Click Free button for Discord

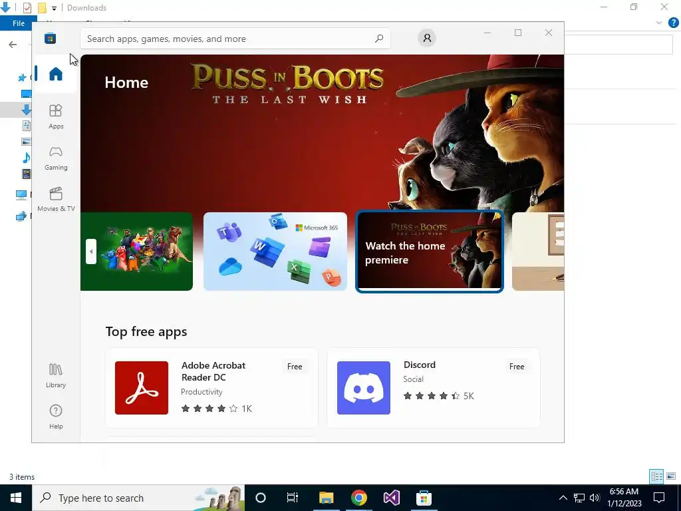pos(516,367)
